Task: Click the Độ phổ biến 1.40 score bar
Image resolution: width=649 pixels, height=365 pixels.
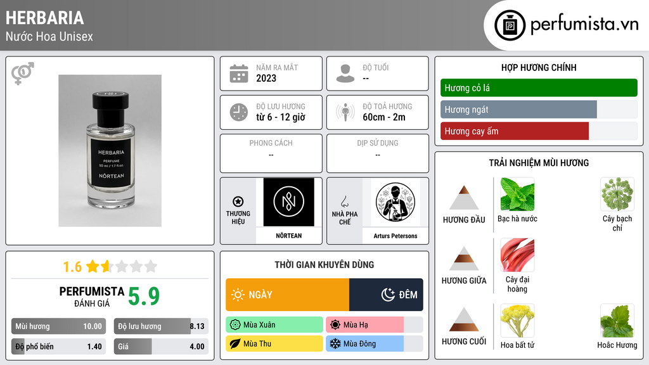Action: click(59, 347)
